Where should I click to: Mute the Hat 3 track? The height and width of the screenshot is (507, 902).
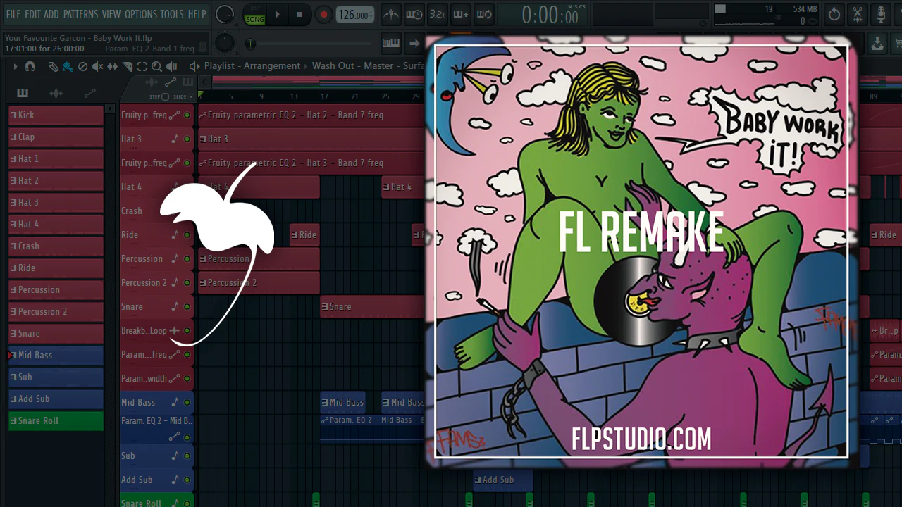(187, 139)
